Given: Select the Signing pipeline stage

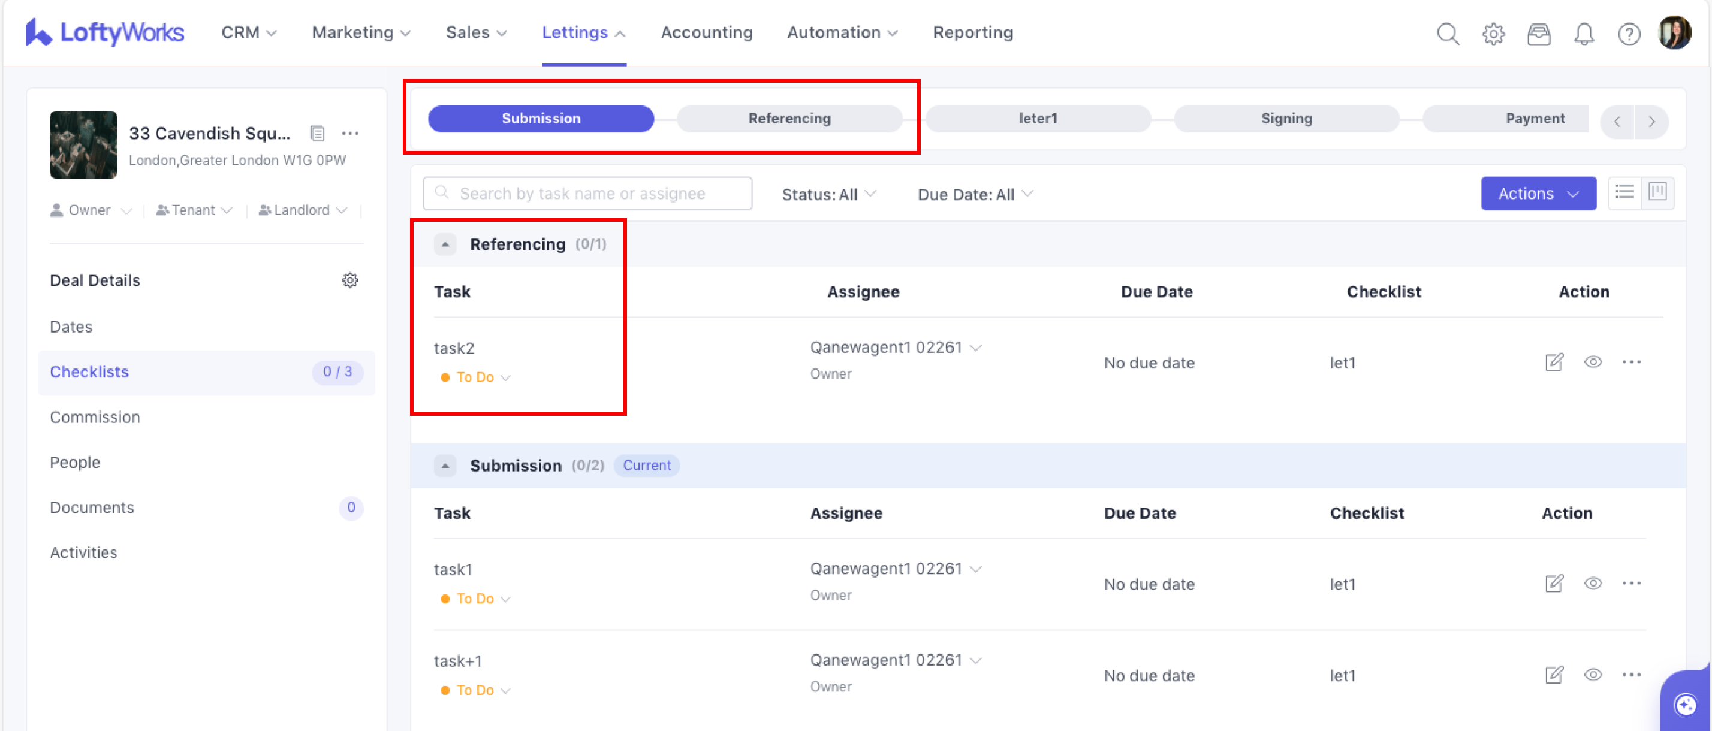Looking at the screenshot, I should [x=1286, y=119].
